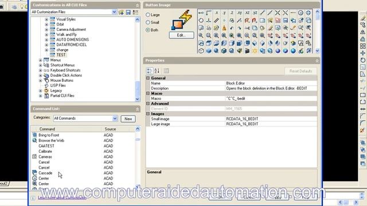Expand the Menus tree node

(41, 60)
